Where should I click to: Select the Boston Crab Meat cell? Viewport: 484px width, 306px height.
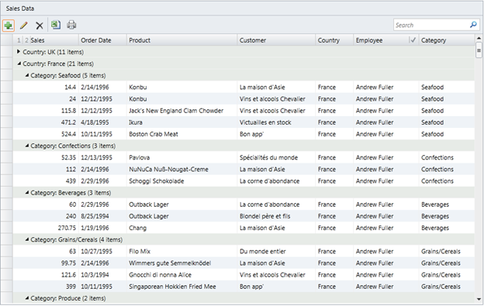181,134
